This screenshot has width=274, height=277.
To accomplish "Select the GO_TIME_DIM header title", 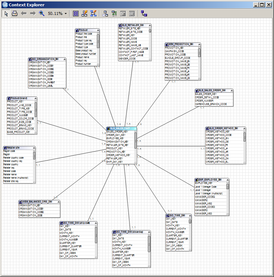I will pyautogui.click(x=177, y=216).
